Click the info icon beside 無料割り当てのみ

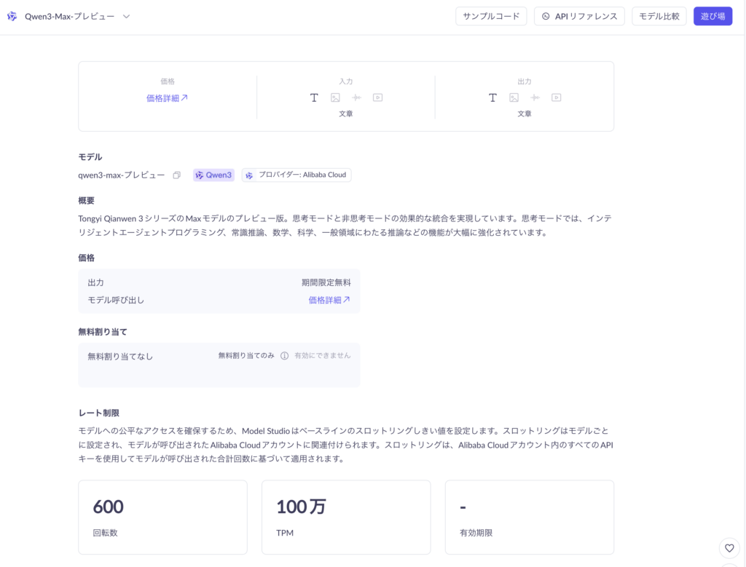click(285, 356)
